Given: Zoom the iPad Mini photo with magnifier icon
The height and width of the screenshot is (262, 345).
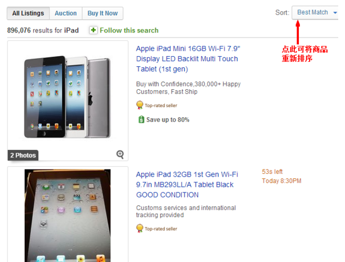Looking at the screenshot, I should pos(120,154).
